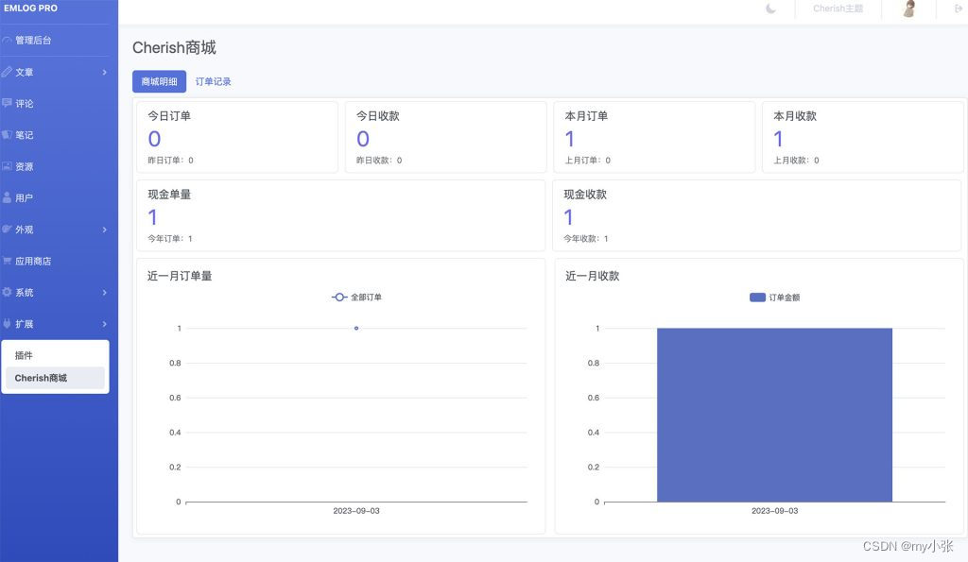Click the 现金收款 card value
This screenshot has width=968, height=562.
coord(568,217)
